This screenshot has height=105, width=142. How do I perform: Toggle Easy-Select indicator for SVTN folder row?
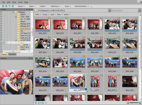(x=1, y=45)
